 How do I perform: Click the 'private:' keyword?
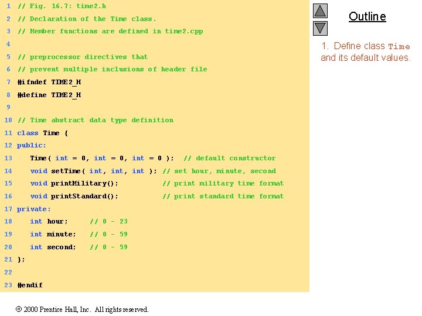(x=33, y=209)
